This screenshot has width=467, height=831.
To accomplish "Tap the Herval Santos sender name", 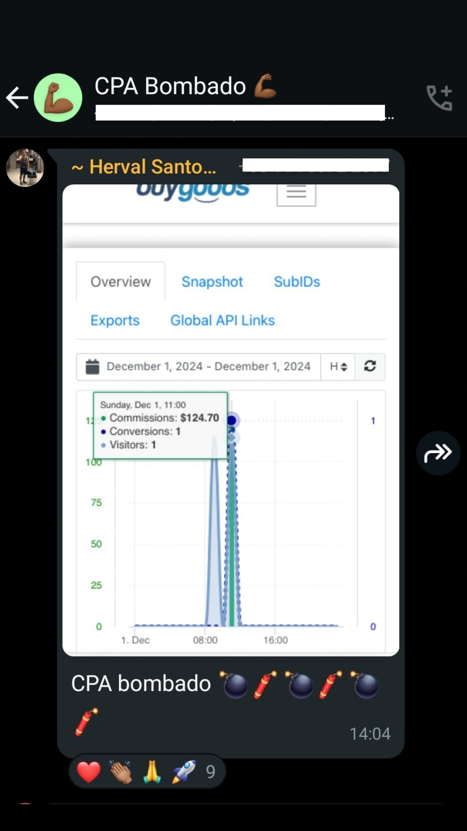I will (152, 167).
